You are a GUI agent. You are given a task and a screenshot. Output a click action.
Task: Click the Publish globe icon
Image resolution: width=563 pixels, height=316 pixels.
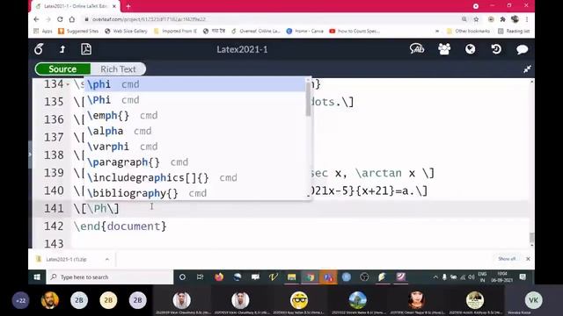coord(471,49)
